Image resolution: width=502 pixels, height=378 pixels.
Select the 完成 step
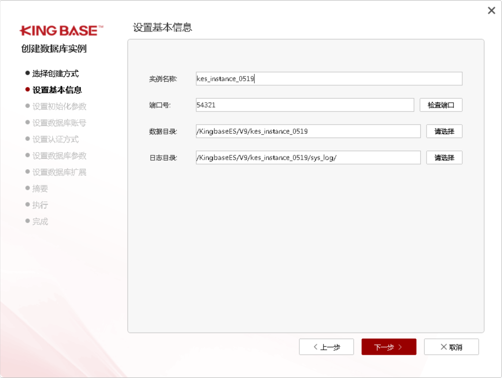click(x=37, y=221)
